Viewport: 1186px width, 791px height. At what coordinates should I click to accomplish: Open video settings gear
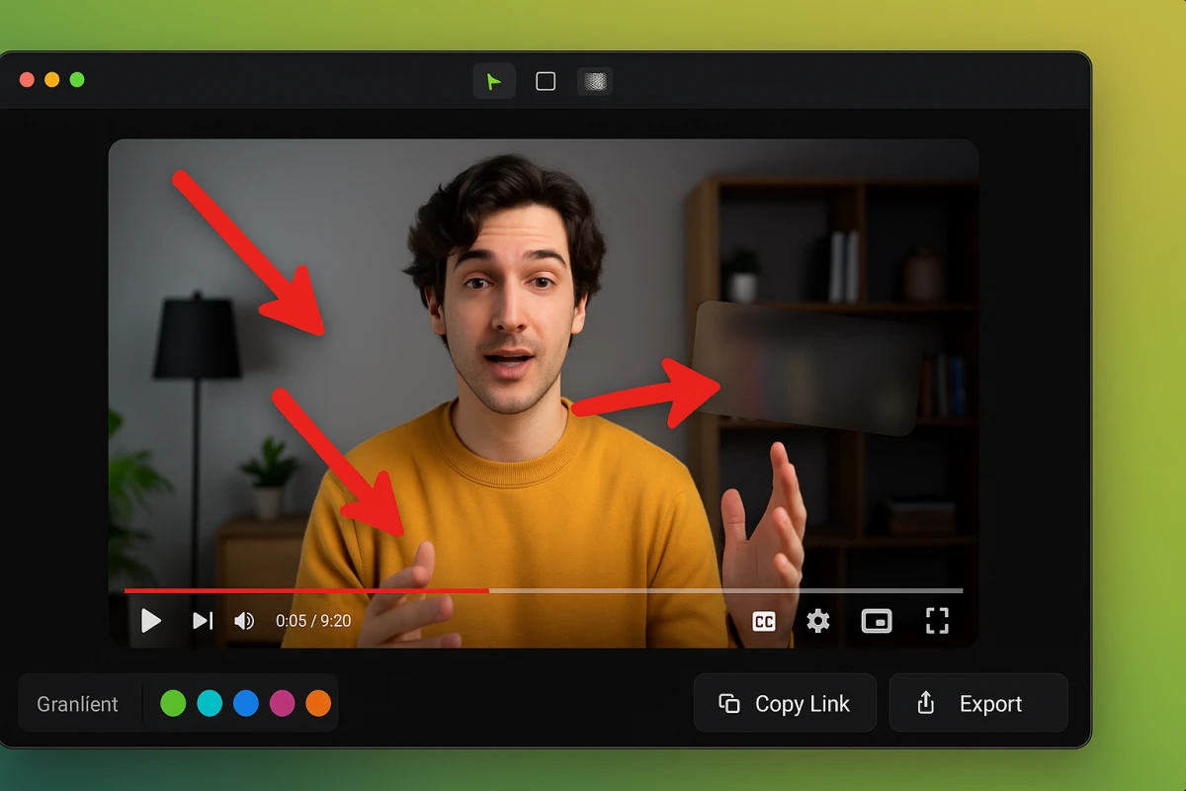pos(818,621)
